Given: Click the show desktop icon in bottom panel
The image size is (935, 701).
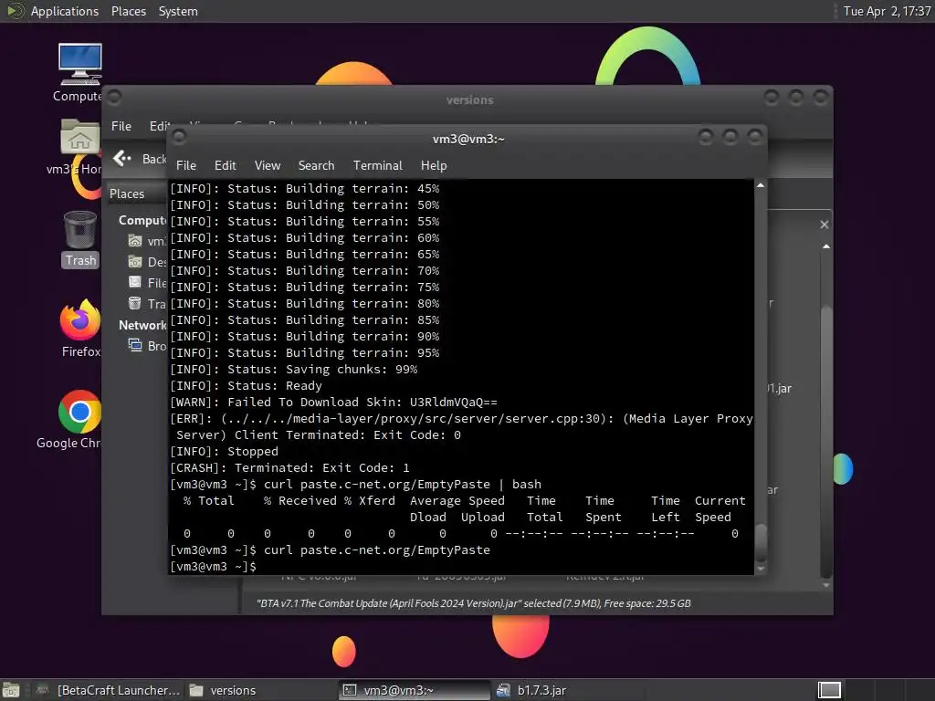Looking at the screenshot, I should [11, 690].
